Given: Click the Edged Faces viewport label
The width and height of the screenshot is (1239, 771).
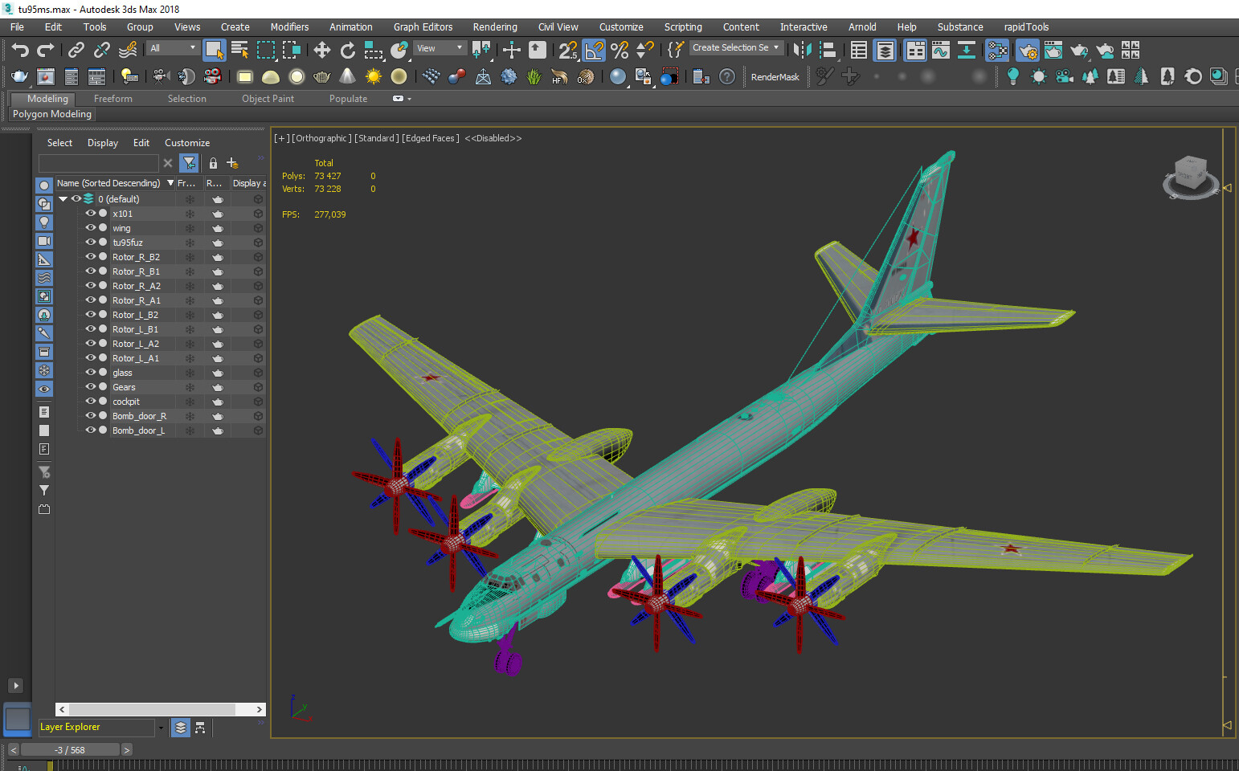Looking at the screenshot, I should 431,138.
